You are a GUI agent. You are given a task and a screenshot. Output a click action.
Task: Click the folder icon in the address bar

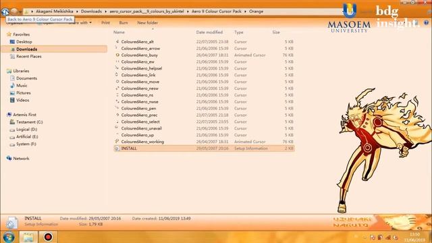pos(26,11)
